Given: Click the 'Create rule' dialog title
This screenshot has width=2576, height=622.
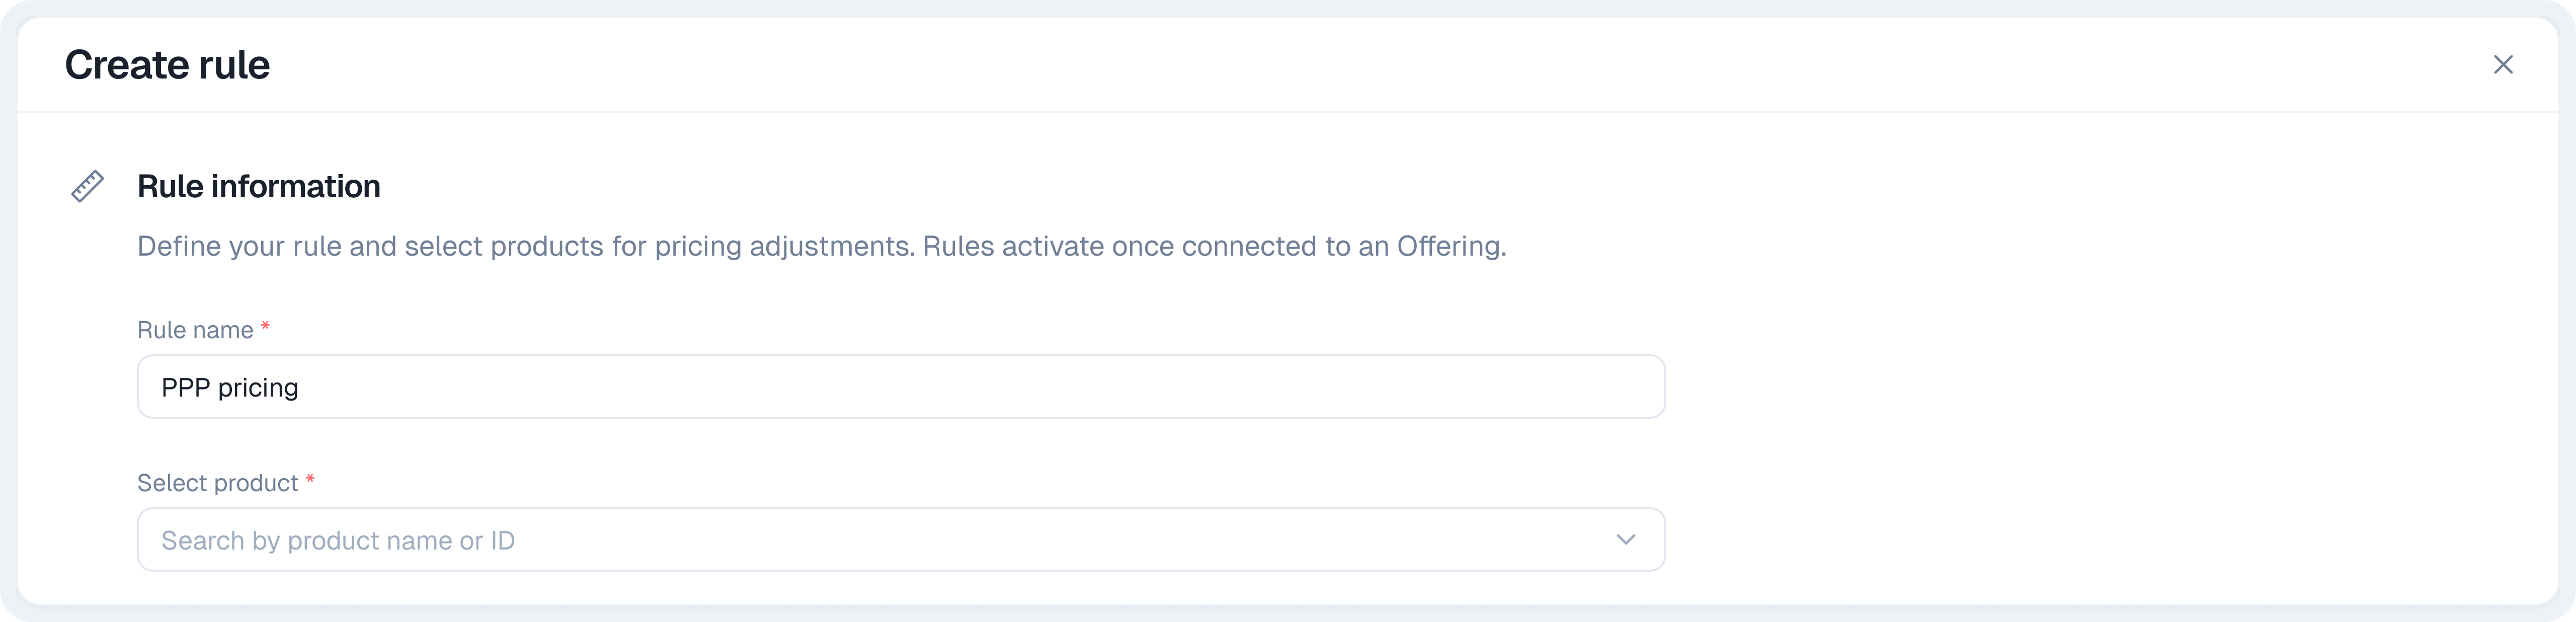Looking at the screenshot, I should 167,65.
